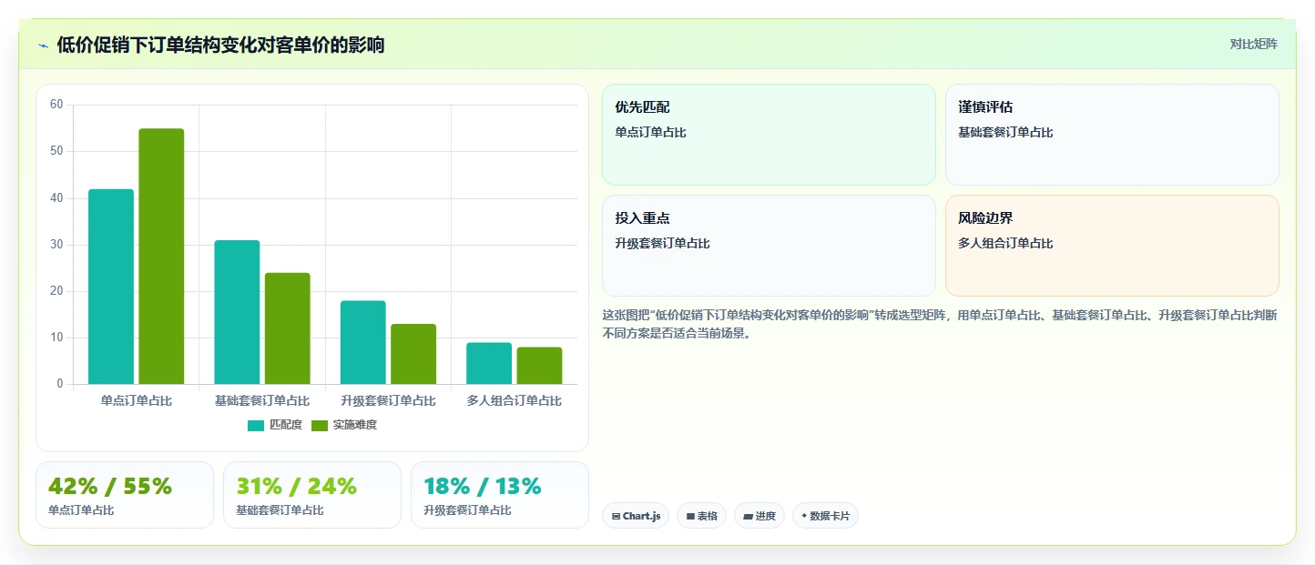
Task: Select the green 实施难度 bar for 单点订单占比
Action: tap(161, 257)
